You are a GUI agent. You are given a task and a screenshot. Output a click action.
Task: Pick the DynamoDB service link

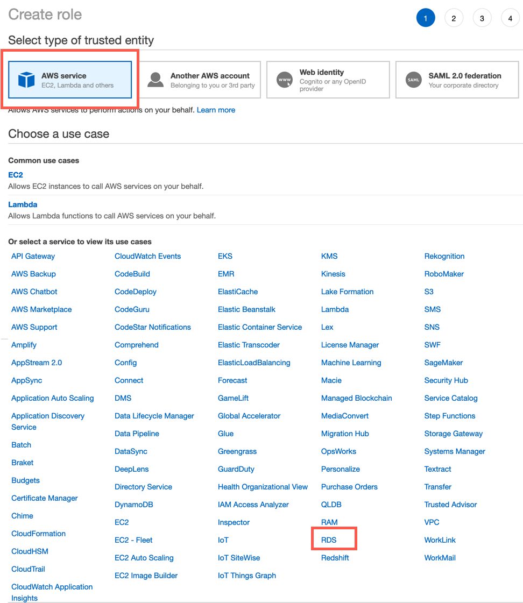[133, 505]
